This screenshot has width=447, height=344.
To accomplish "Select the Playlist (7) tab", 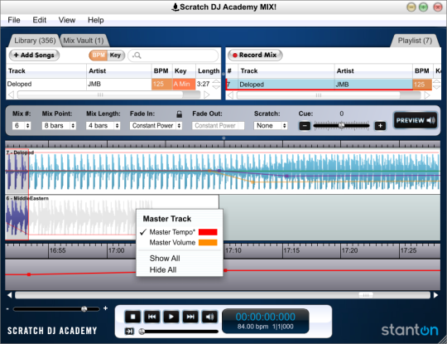I will point(415,41).
